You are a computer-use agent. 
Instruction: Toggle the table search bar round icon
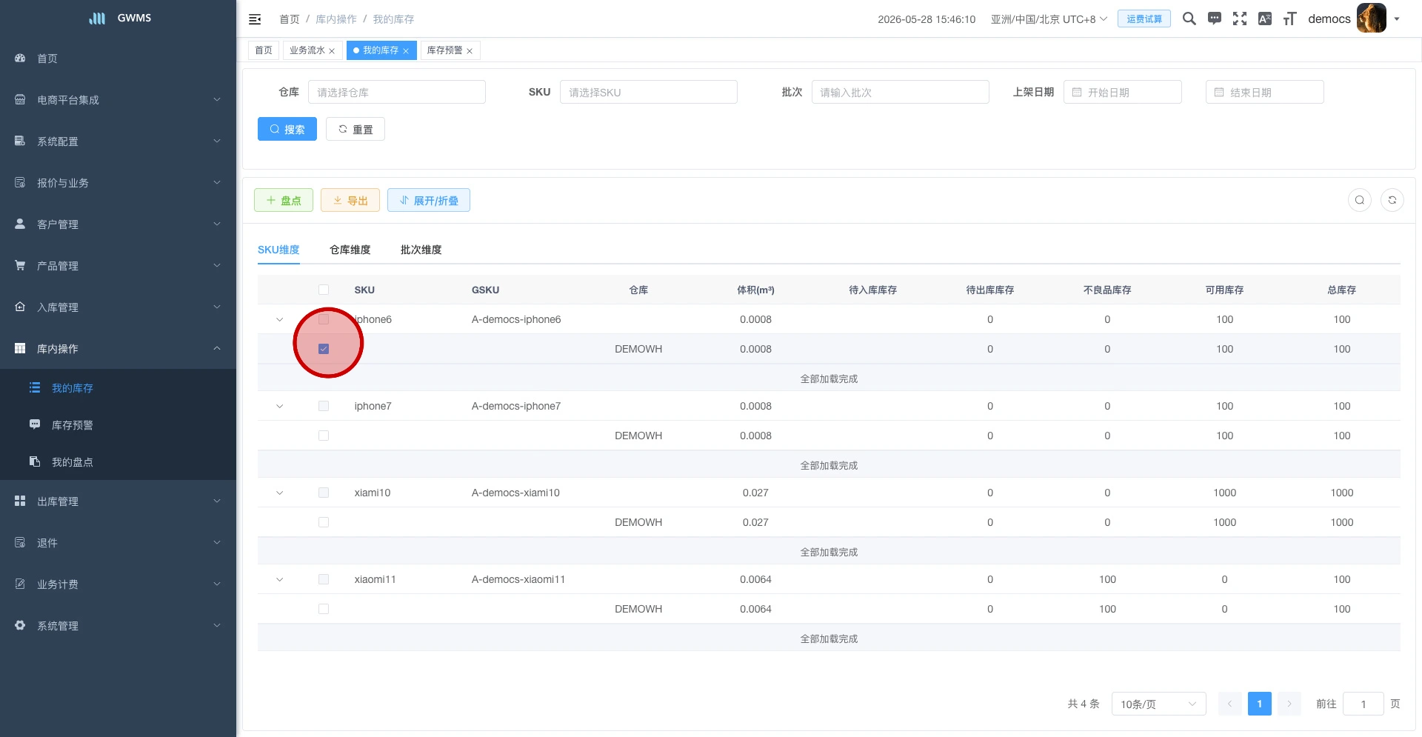click(x=1360, y=200)
